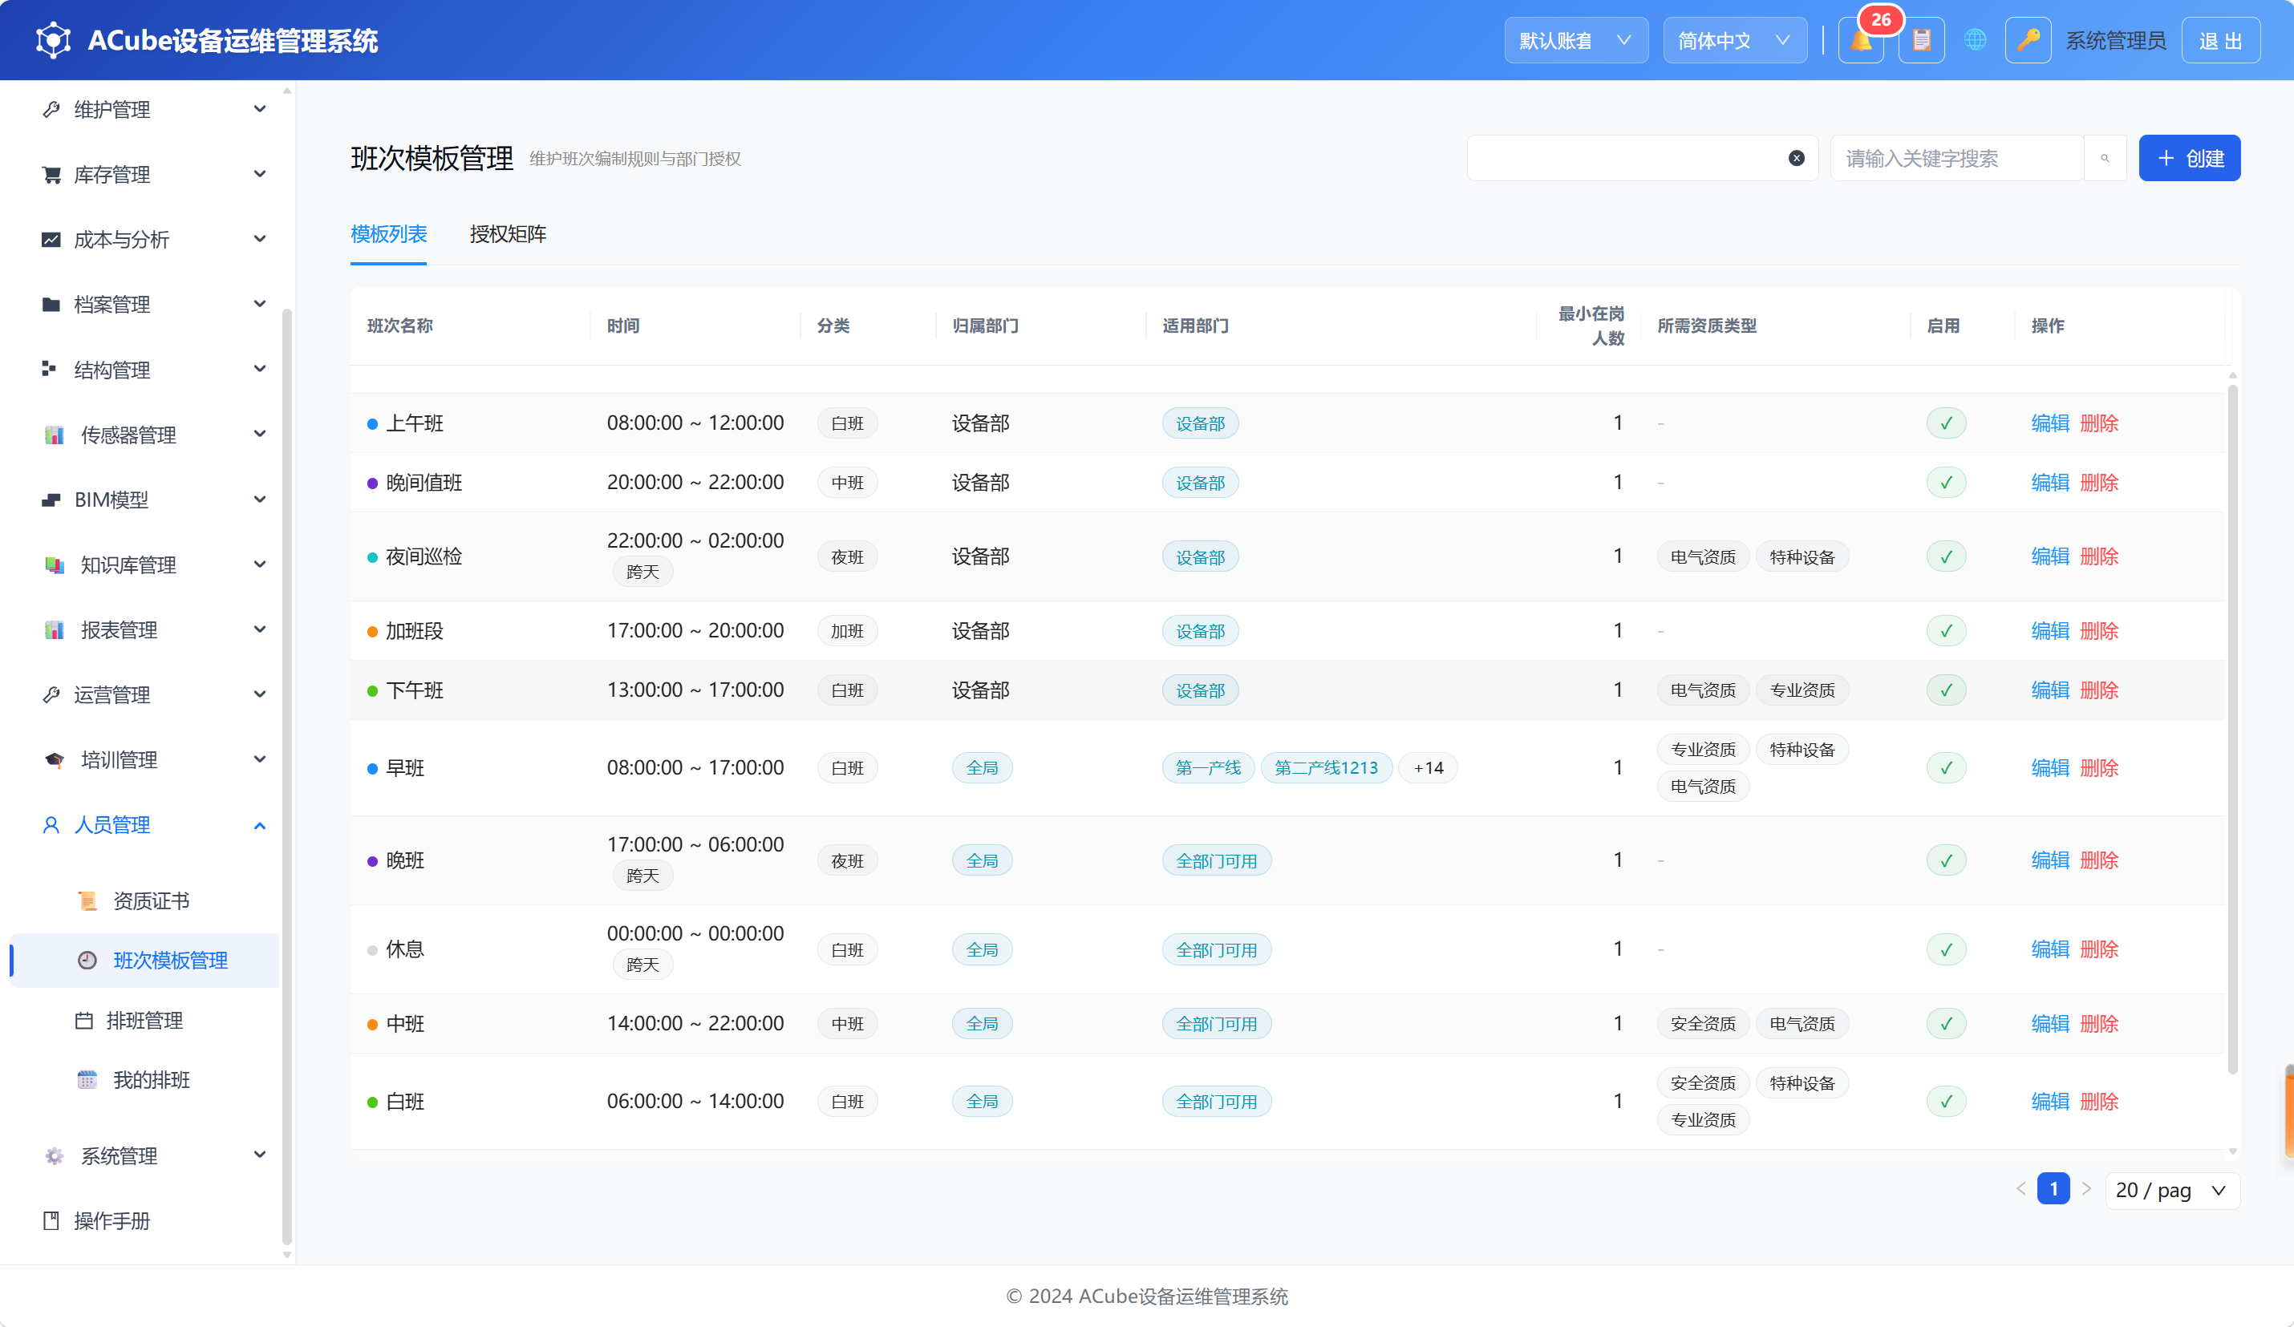Click 删除 for the 加班段 row
Image resolution: width=2294 pixels, height=1327 pixels.
pyautogui.click(x=2099, y=631)
